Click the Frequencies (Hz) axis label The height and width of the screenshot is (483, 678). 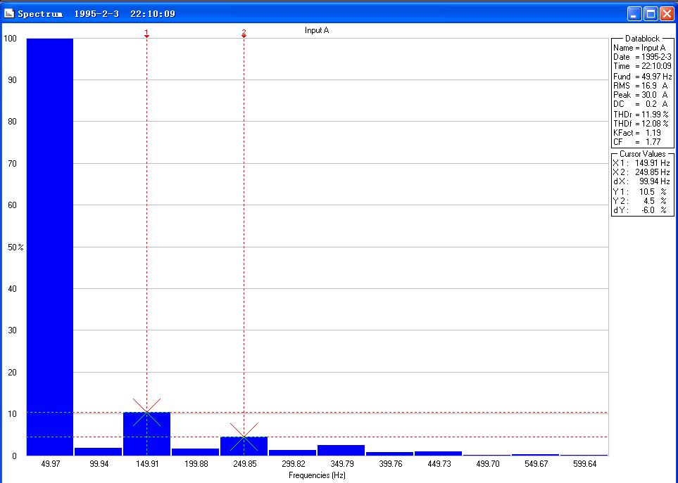(317, 475)
